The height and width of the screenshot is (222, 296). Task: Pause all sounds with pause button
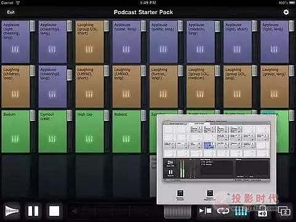[x=33, y=211]
